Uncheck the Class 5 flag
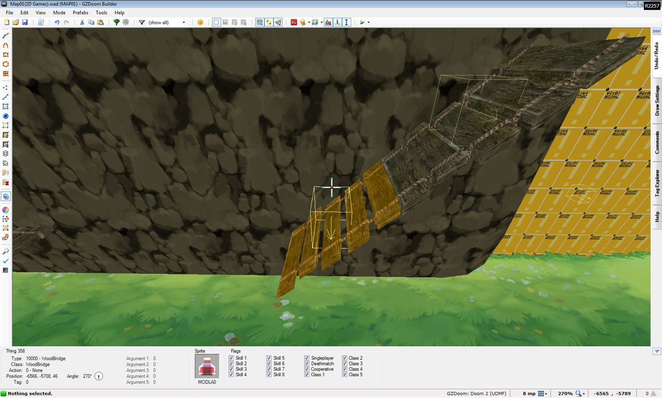Screen dimensions: 662x398 pos(344,375)
